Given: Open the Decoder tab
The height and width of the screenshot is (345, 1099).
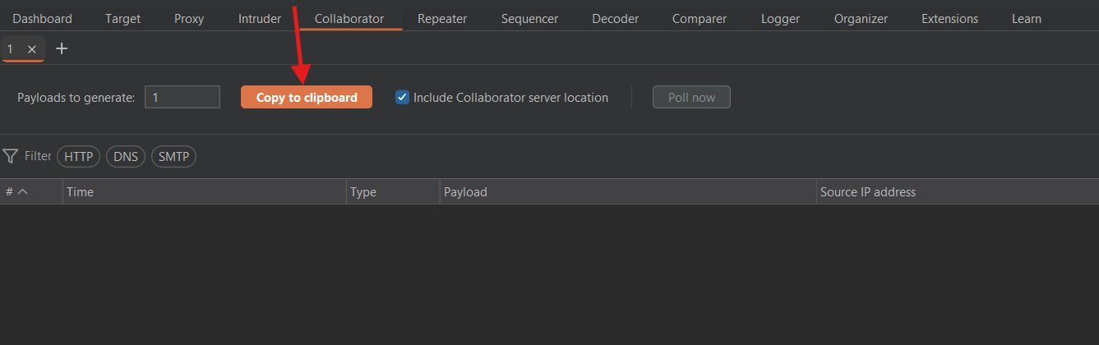Looking at the screenshot, I should pyautogui.click(x=615, y=18).
